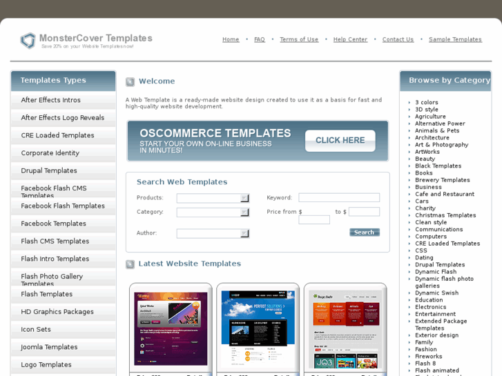502x376 pixels.
Task: Open the Category dropdown
Action: click(x=213, y=212)
